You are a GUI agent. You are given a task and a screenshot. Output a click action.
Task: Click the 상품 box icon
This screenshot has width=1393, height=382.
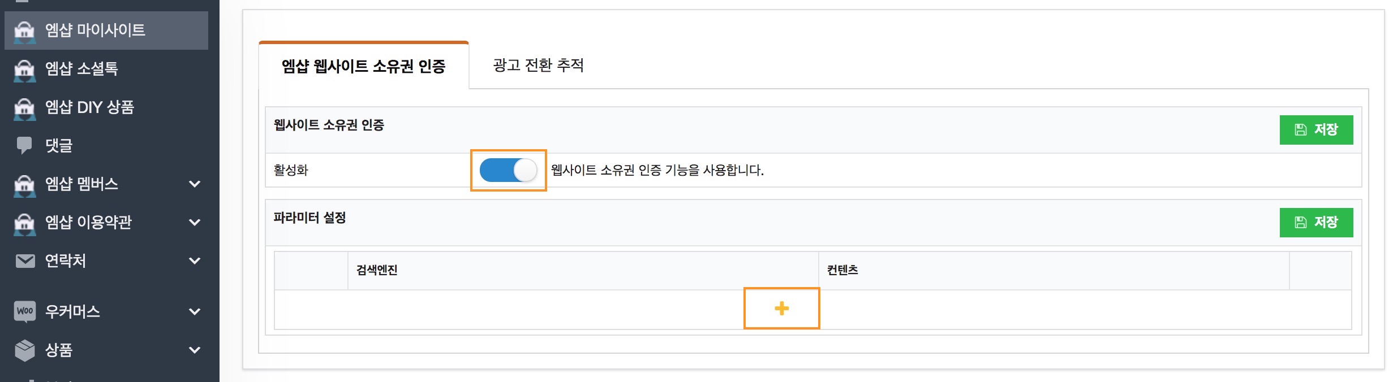tap(24, 350)
